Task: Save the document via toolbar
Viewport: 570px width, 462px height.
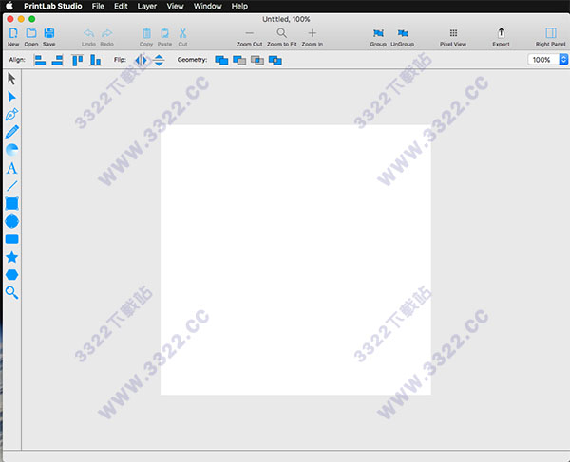Action: (49, 37)
